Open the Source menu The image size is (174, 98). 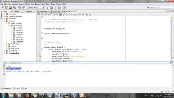click(21, 4)
